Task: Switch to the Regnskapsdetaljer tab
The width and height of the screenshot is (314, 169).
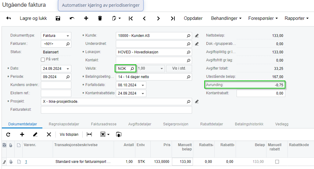Action: pyautogui.click(x=64, y=124)
